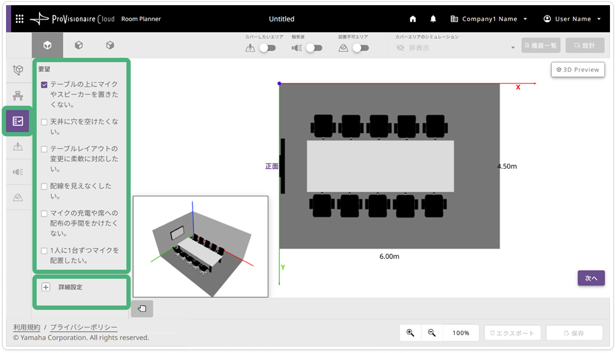Toggle the 設置不可エリア switch

361,48
